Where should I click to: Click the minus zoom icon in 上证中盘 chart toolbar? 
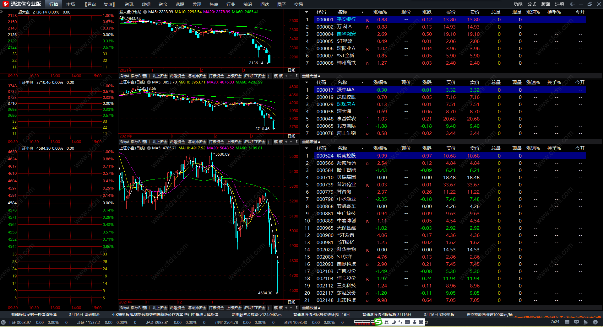pos(291,142)
